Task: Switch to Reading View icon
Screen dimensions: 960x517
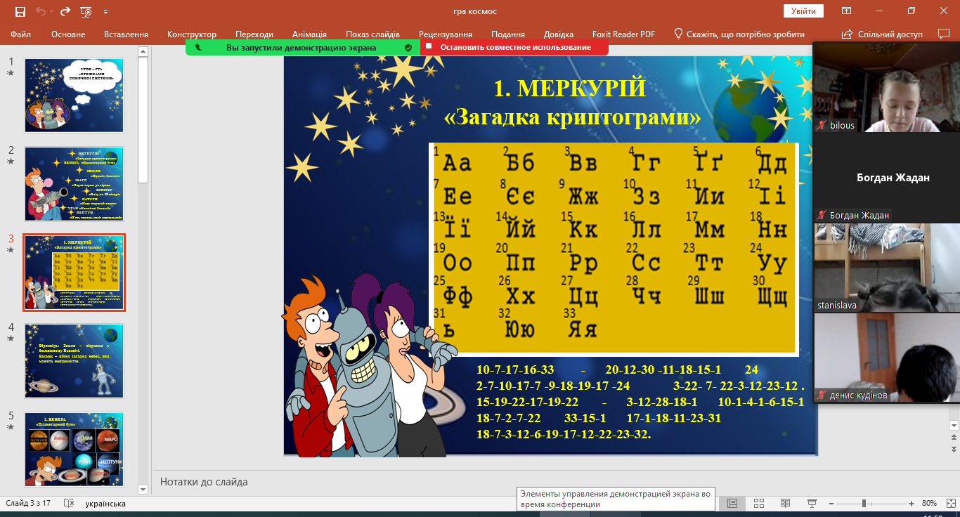Action: [x=786, y=504]
